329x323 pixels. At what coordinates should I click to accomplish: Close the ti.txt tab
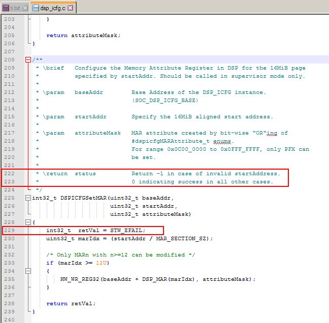[25, 8]
